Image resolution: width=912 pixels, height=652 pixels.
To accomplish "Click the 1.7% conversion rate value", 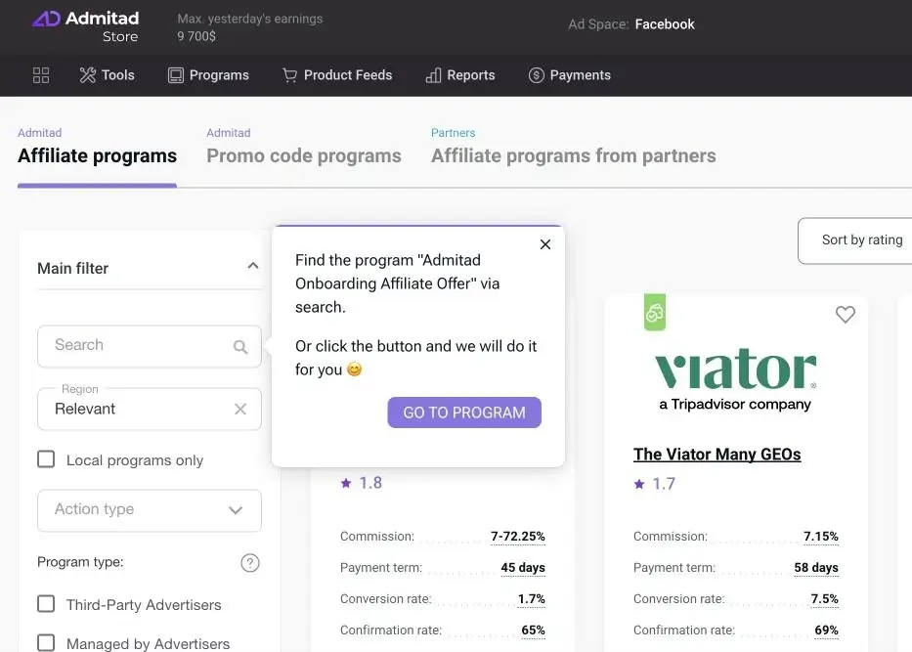I will (532, 599).
